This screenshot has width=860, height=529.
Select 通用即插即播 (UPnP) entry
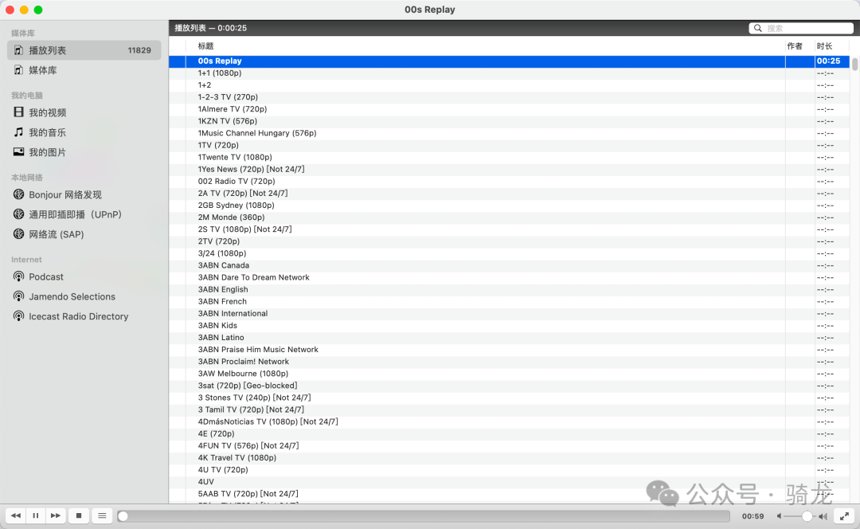[84, 214]
